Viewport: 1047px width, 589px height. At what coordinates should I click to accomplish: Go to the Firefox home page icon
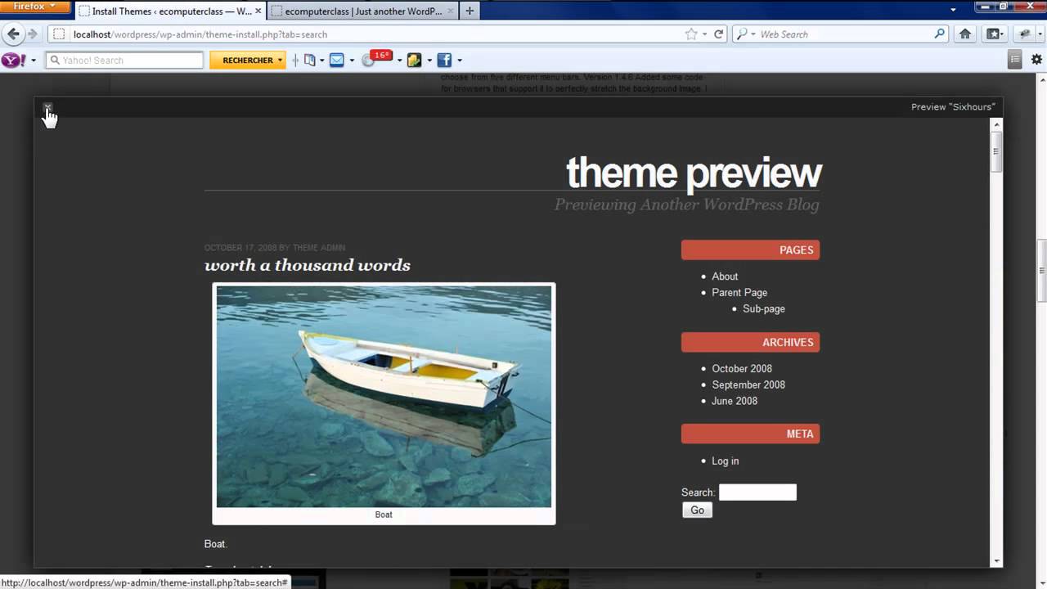coord(965,34)
